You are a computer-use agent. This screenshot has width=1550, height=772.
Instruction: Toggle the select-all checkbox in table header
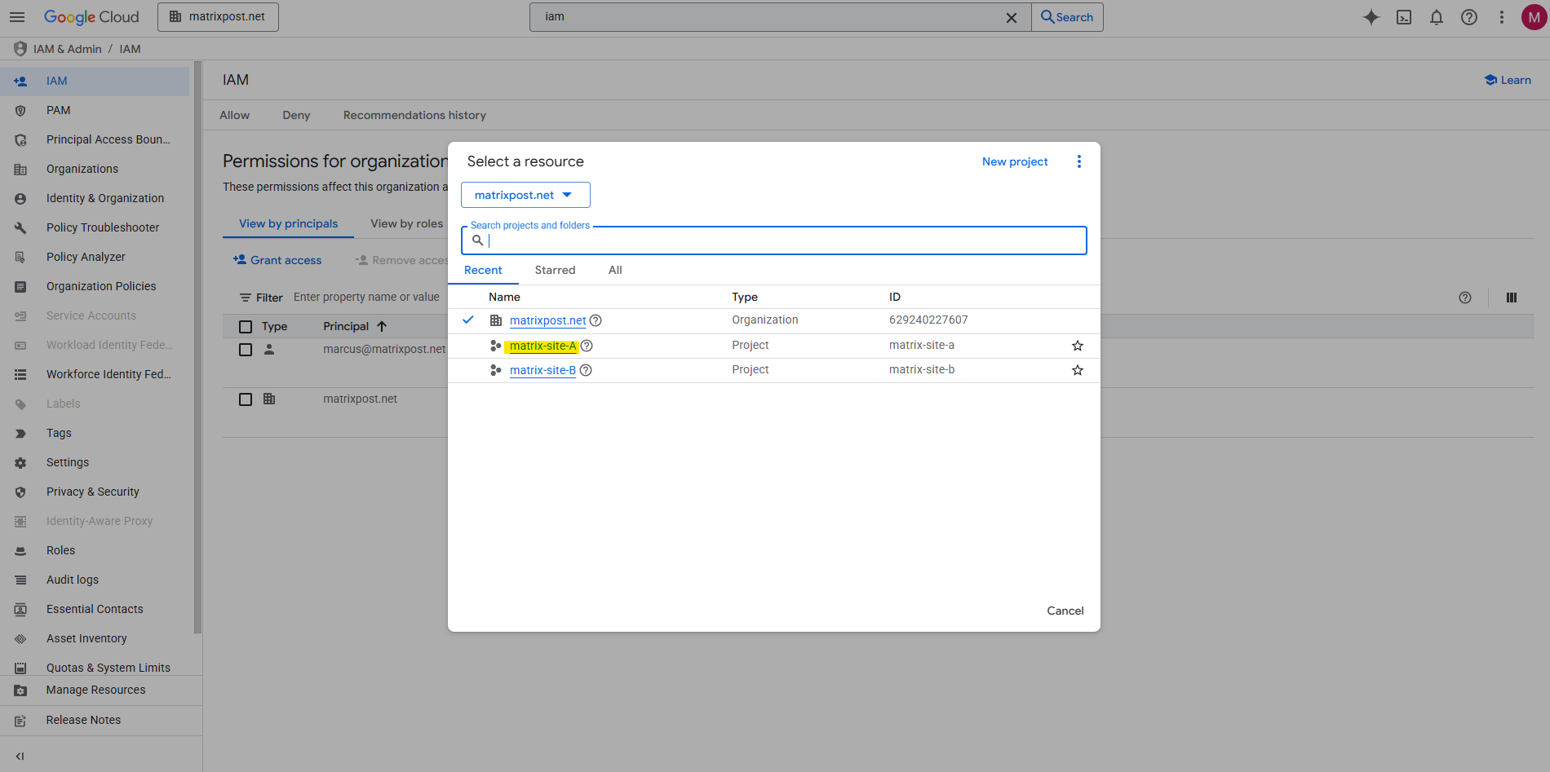tap(246, 327)
